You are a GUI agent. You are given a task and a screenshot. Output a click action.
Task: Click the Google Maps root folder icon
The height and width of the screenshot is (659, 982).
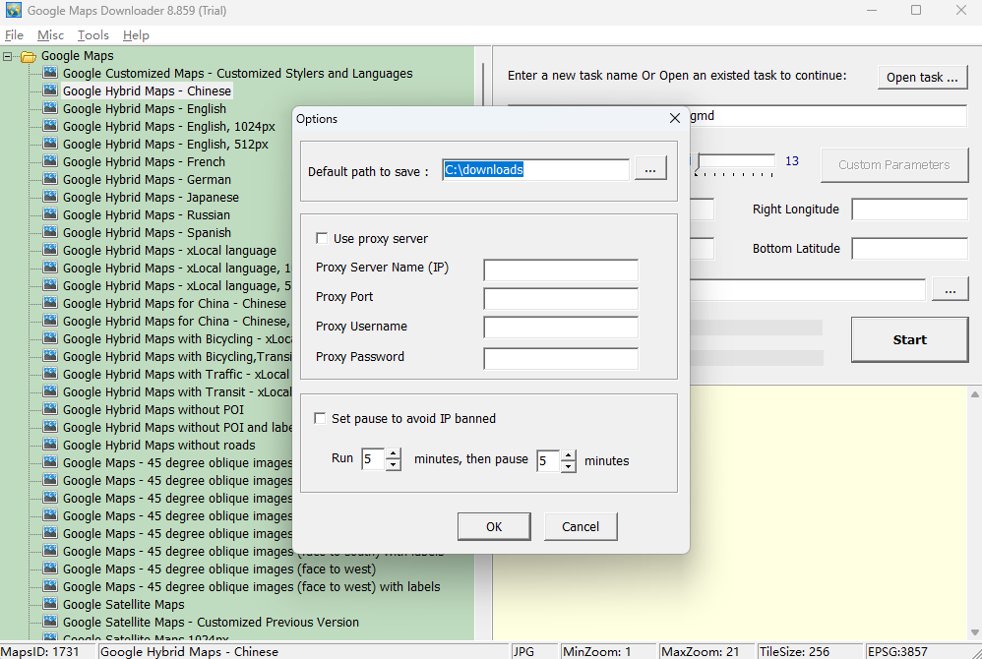point(27,55)
